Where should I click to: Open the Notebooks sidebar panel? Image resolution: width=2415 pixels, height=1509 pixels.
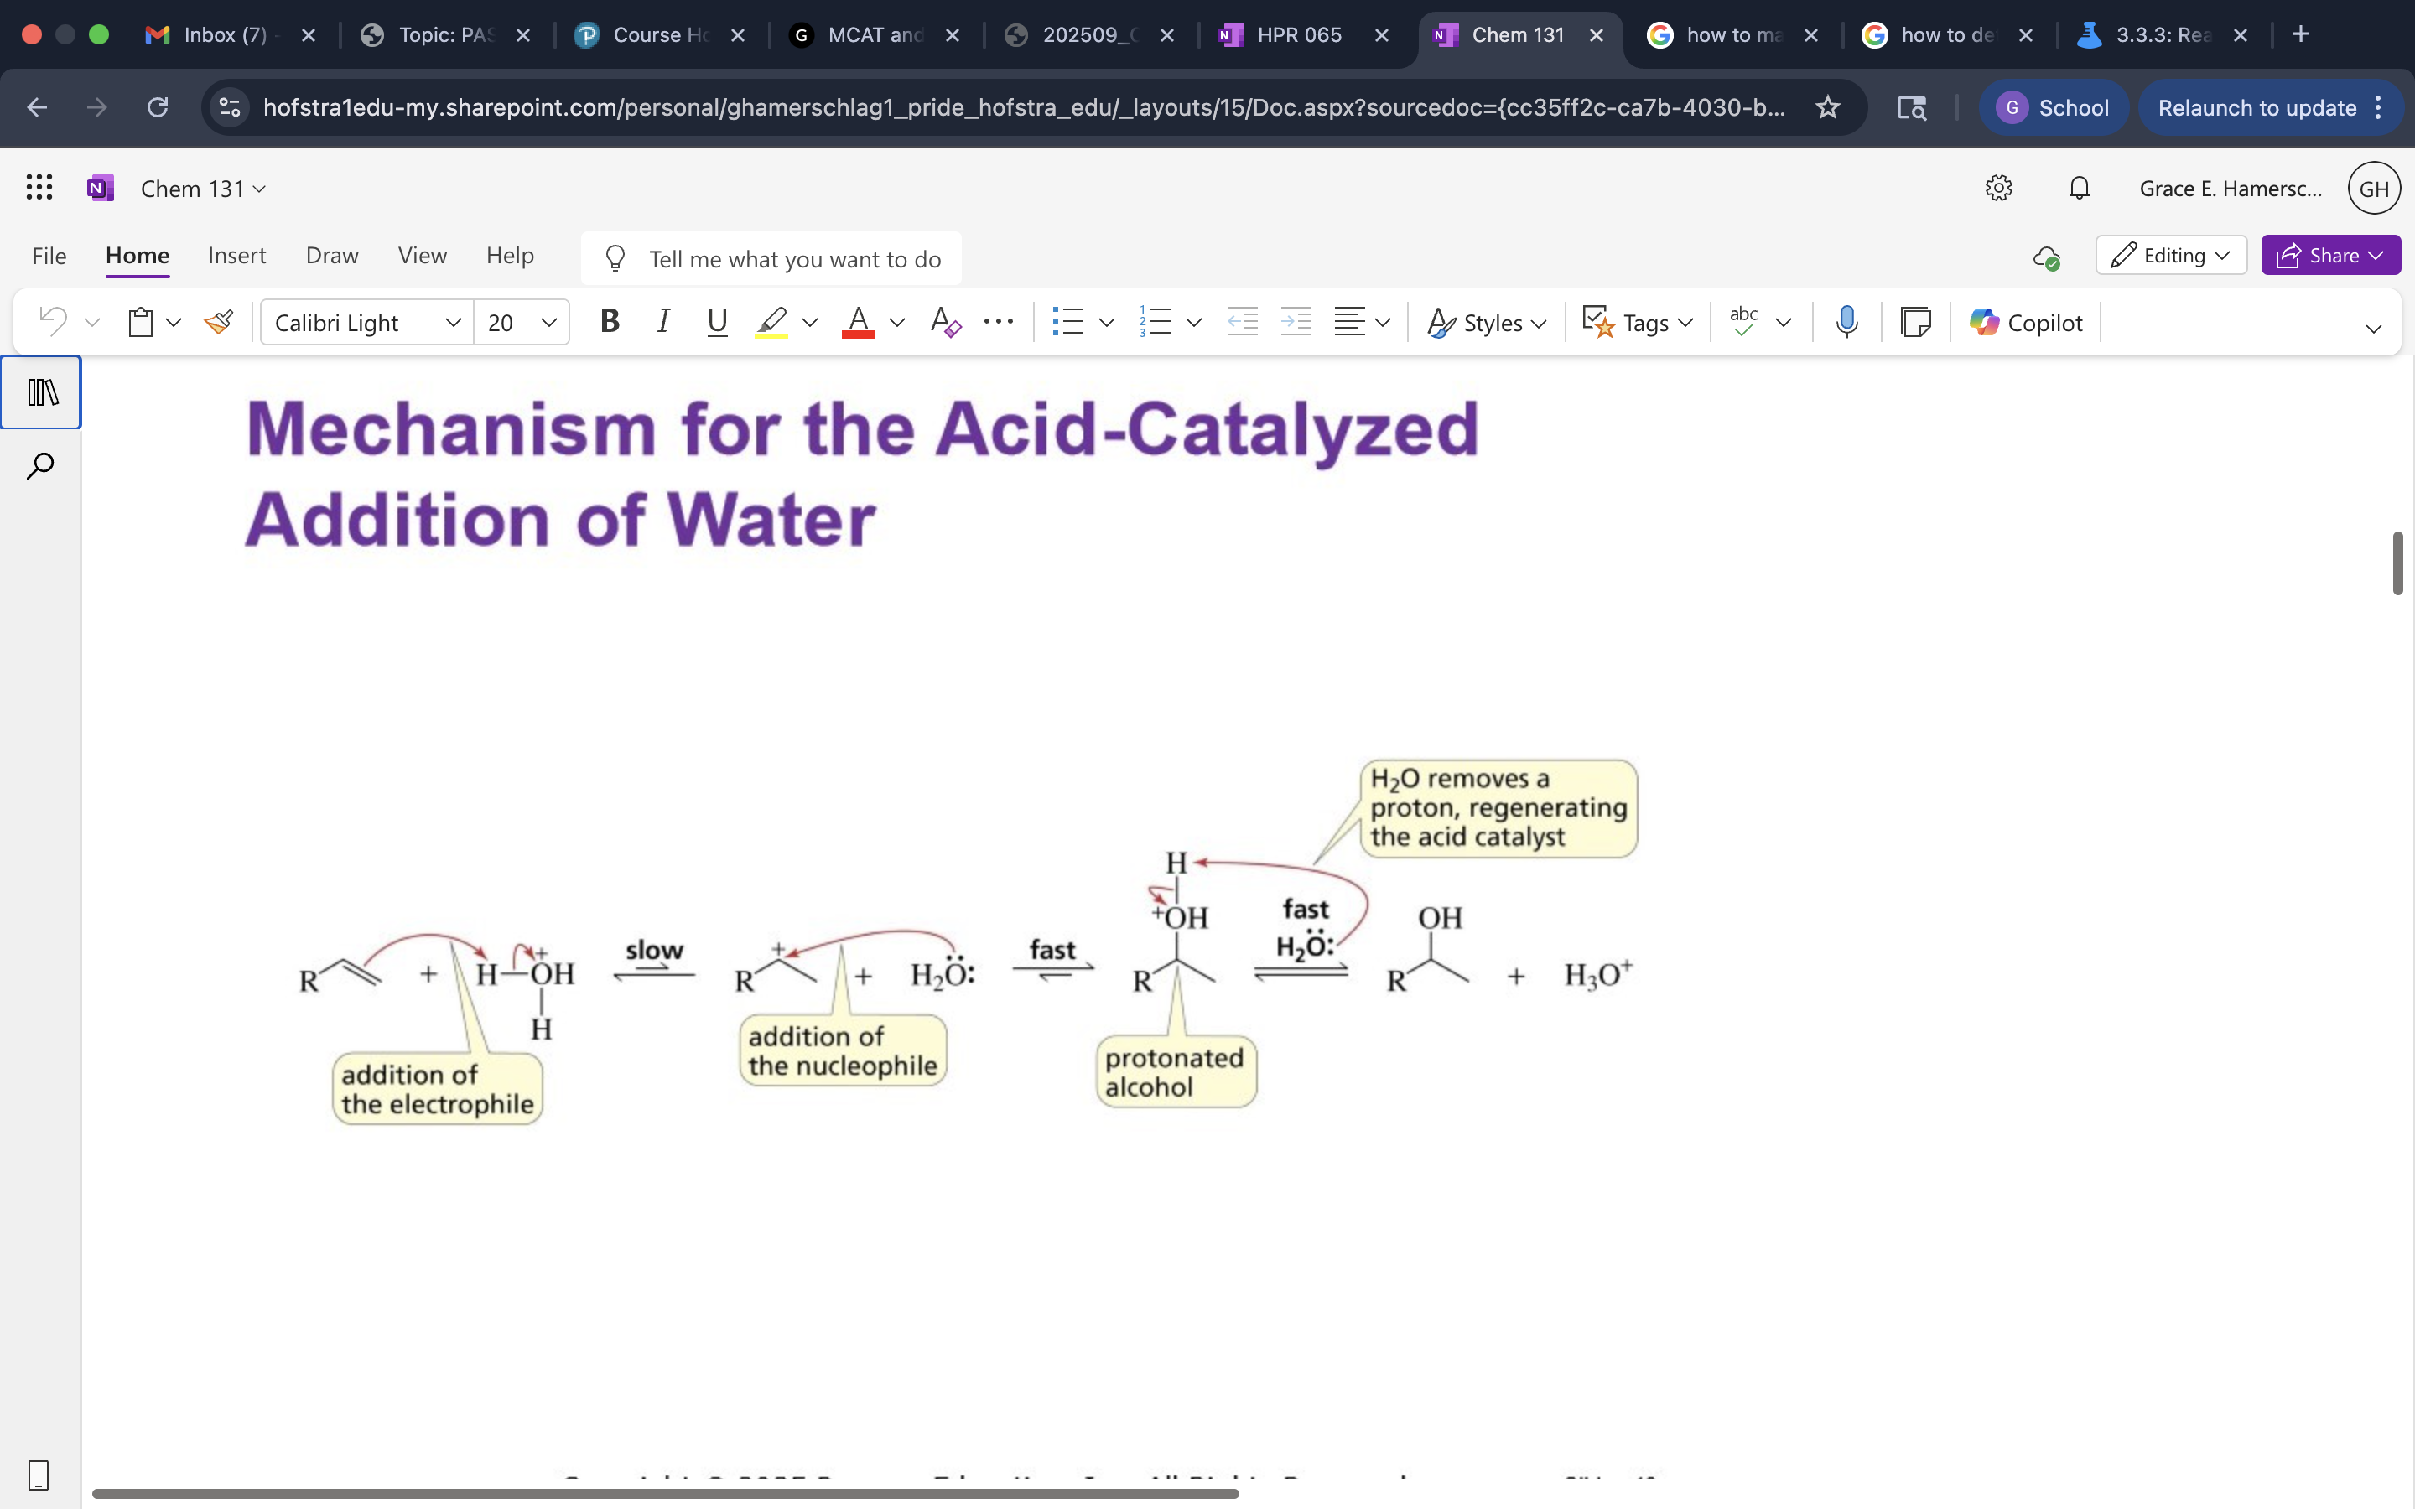pyautogui.click(x=41, y=392)
